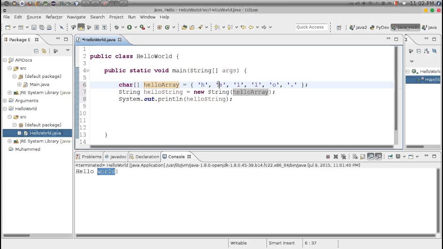The width and height of the screenshot is (443, 249).
Task: Switch to the Problems tab
Action: pos(89,157)
